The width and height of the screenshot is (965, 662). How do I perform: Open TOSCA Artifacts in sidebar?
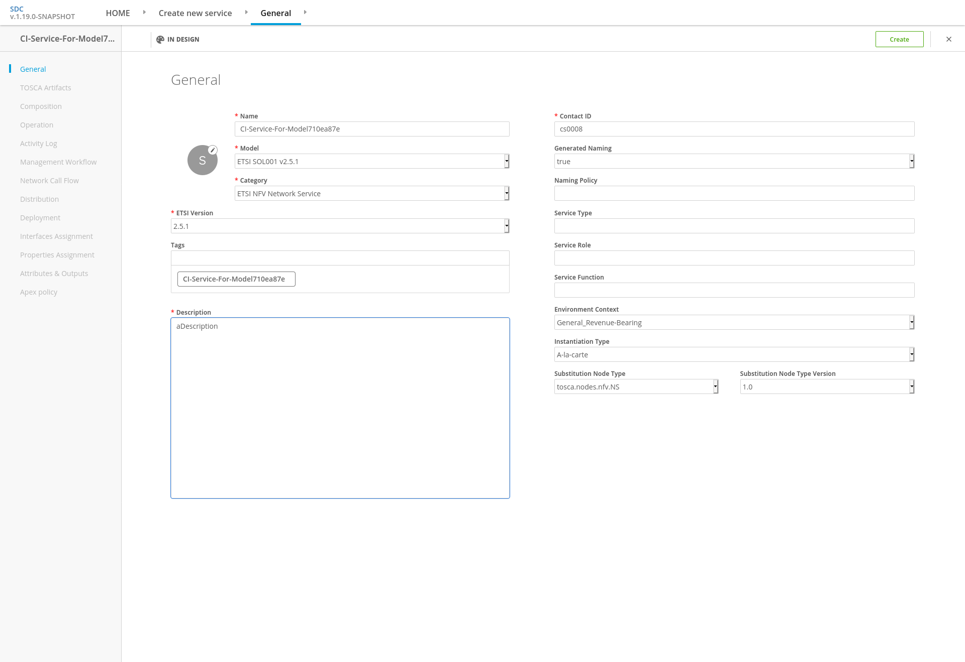(x=46, y=88)
